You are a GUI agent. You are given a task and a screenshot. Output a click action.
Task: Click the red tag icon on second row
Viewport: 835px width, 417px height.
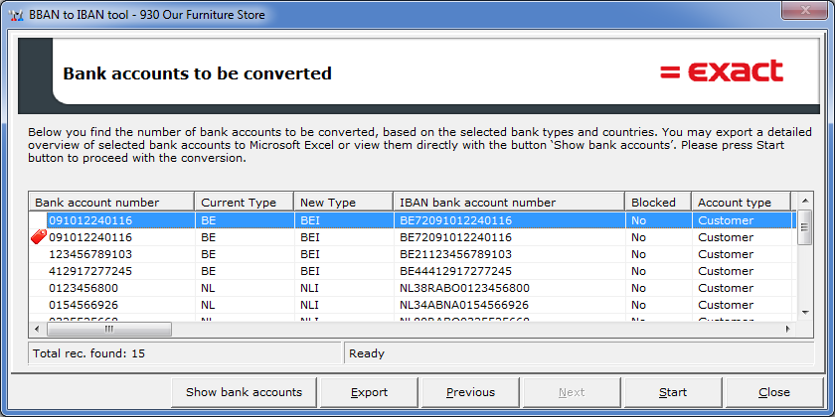(40, 237)
